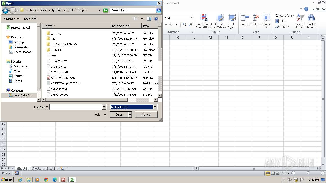Screen dimensions: 326x183
Task: Click volume icon in system tray
Action: [290, 180]
